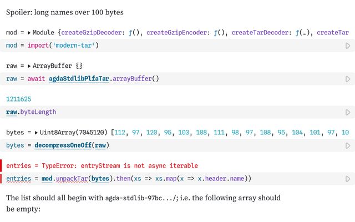Click the 1211625 output value

click(18, 99)
